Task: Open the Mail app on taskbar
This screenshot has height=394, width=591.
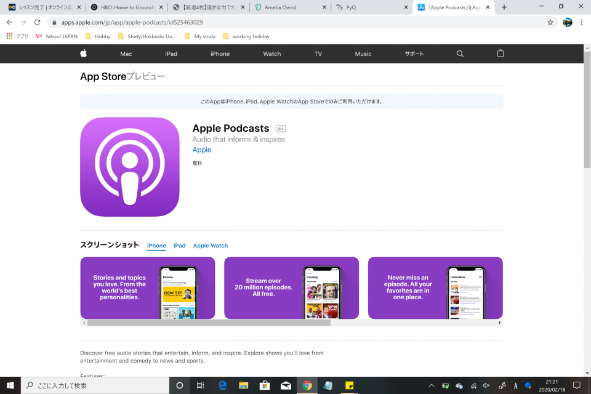Action: coord(286,385)
